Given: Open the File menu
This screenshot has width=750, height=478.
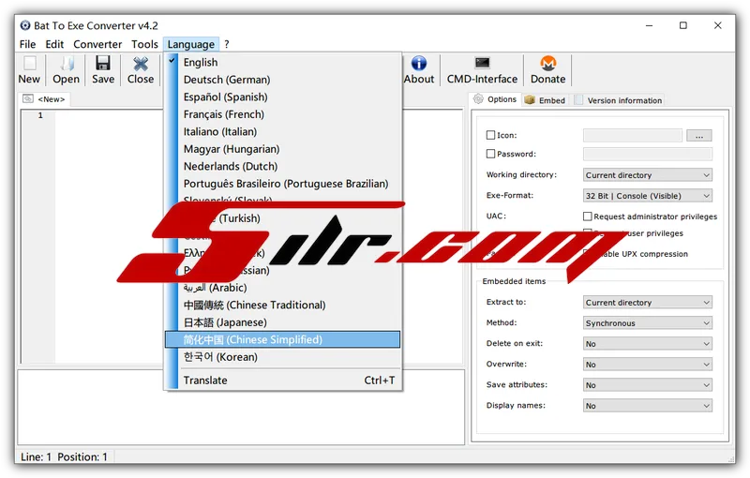Looking at the screenshot, I should [28, 44].
